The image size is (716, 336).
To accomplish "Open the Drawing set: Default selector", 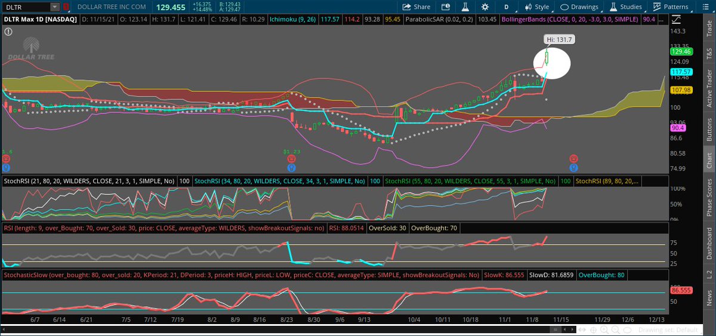I will point(668,330).
